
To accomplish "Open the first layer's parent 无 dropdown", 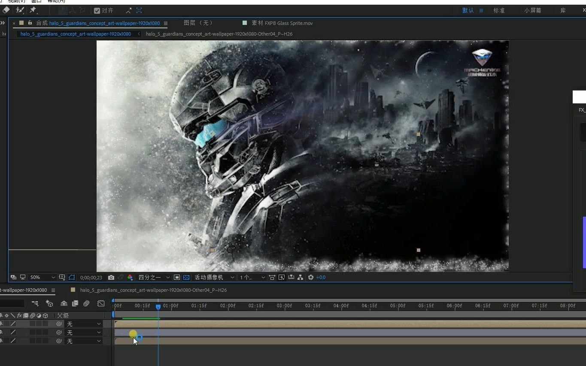I will (83, 324).
